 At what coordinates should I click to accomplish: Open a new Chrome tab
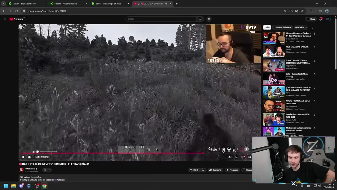click(176, 4)
